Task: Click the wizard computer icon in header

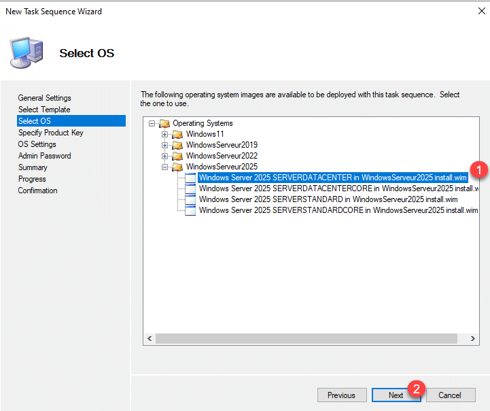Action: 27,53
